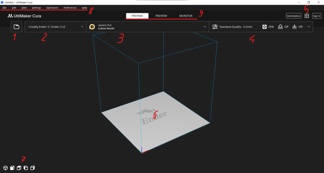Click the print settings sliders icon
The width and height of the screenshot is (324, 173).
215,27
